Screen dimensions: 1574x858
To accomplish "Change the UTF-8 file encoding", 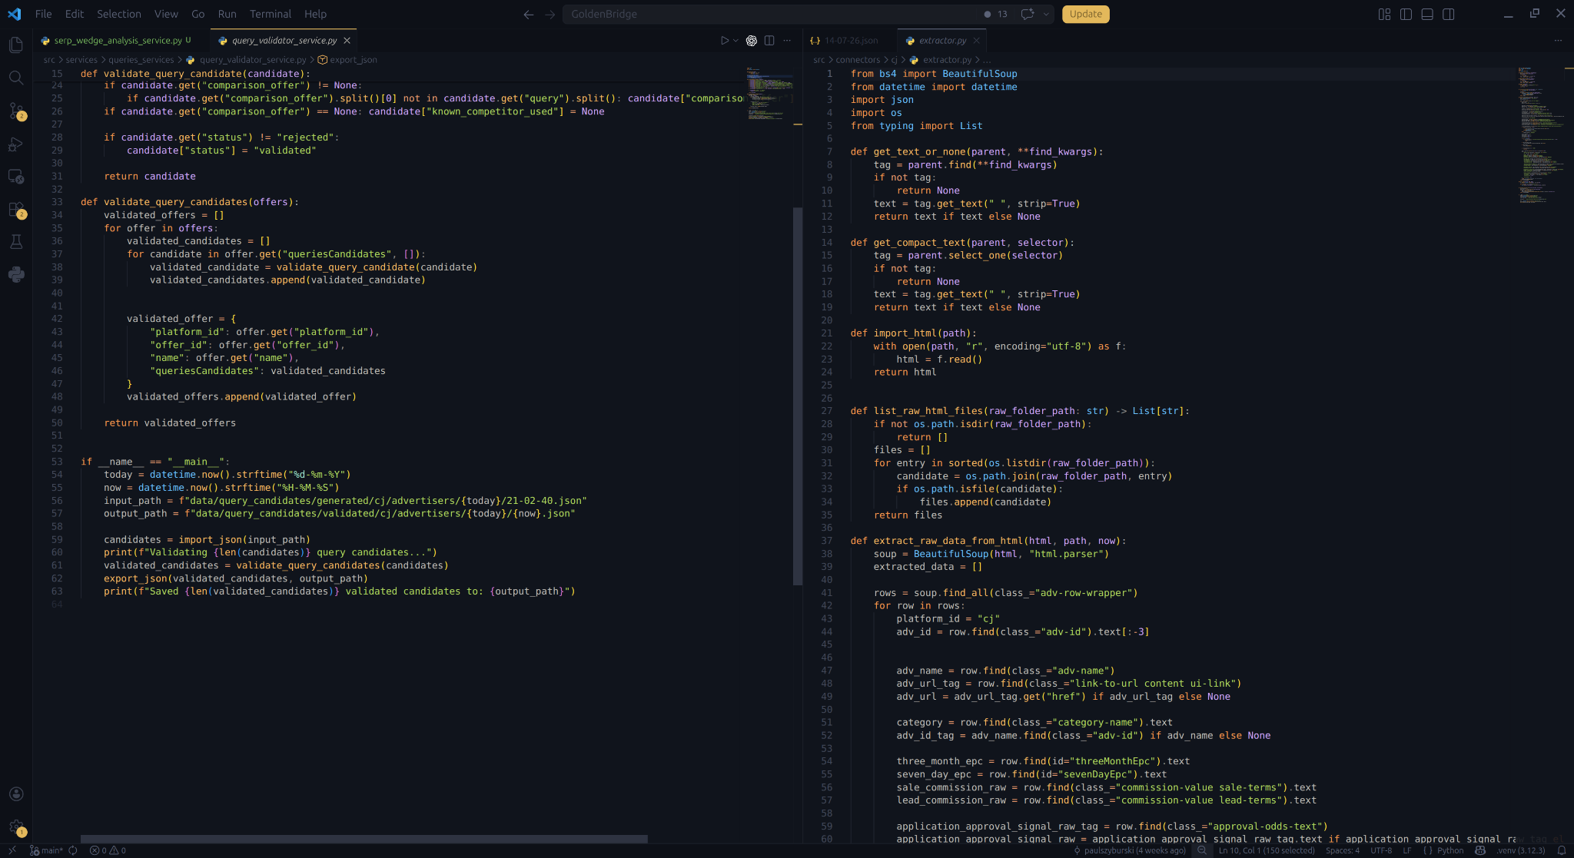I will 1380,850.
